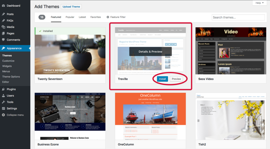Click the Tish2 theme name
This screenshot has height=149, width=270.
tap(202, 144)
